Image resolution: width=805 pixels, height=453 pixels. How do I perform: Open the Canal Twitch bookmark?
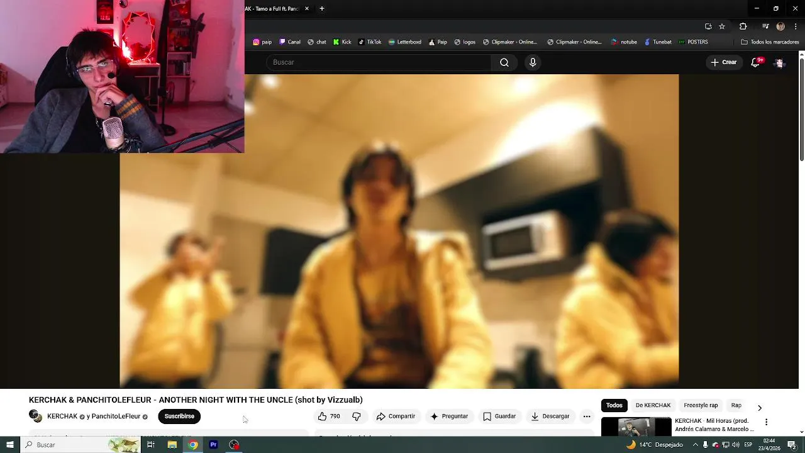289,42
